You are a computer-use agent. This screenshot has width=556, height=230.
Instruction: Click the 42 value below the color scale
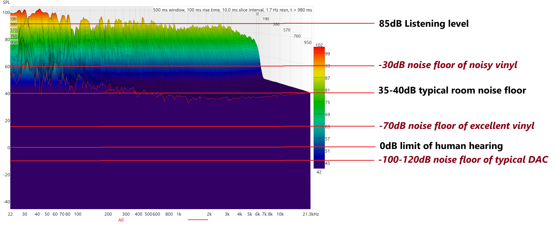point(319,172)
